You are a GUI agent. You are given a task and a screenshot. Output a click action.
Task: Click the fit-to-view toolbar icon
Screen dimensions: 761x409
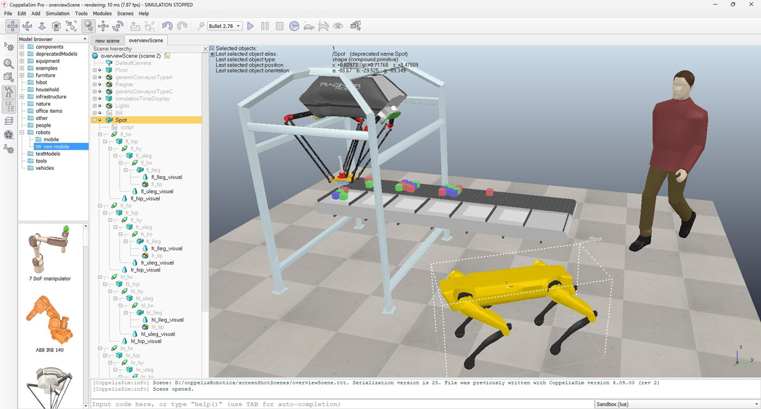(71, 26)
